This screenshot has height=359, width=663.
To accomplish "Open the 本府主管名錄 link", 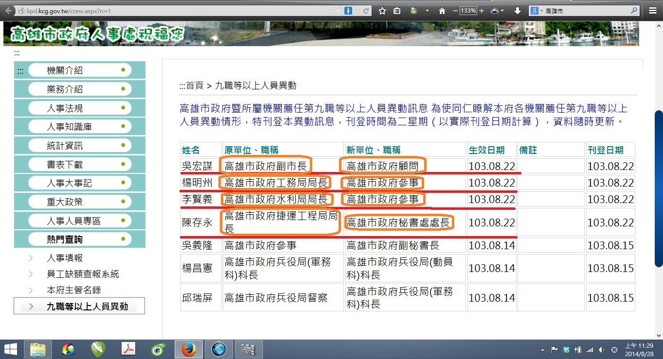I will 74,290.
